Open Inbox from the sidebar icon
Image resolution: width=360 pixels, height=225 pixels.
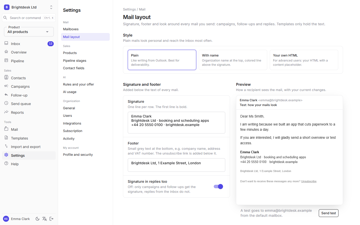pyautogui.click(x=6, y=43)
